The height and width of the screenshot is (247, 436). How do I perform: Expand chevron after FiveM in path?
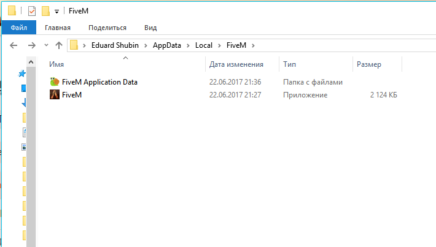(253, 45)
